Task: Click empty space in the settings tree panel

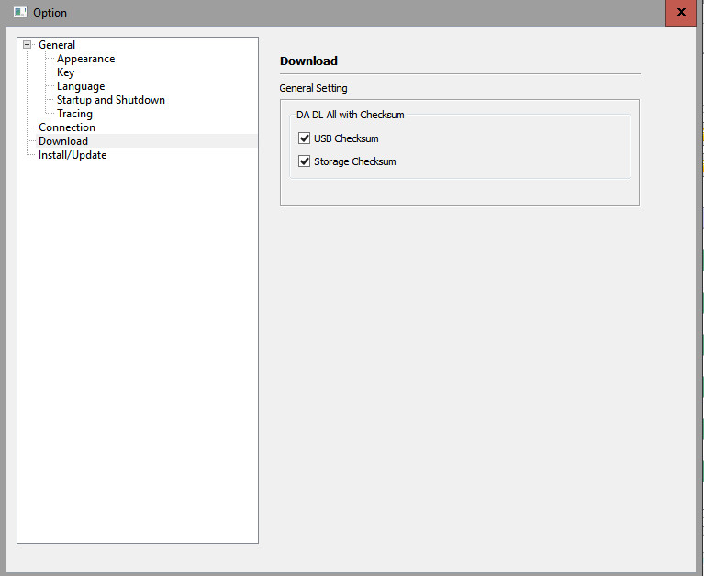Action: 138,367
